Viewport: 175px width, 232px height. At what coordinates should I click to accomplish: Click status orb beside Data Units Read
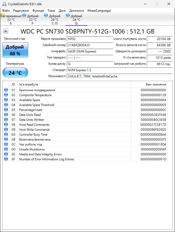click(x=6, y=115)
